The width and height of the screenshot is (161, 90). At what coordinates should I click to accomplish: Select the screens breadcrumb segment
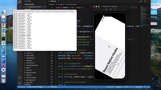pyautogui.click(x=51, y=4)
